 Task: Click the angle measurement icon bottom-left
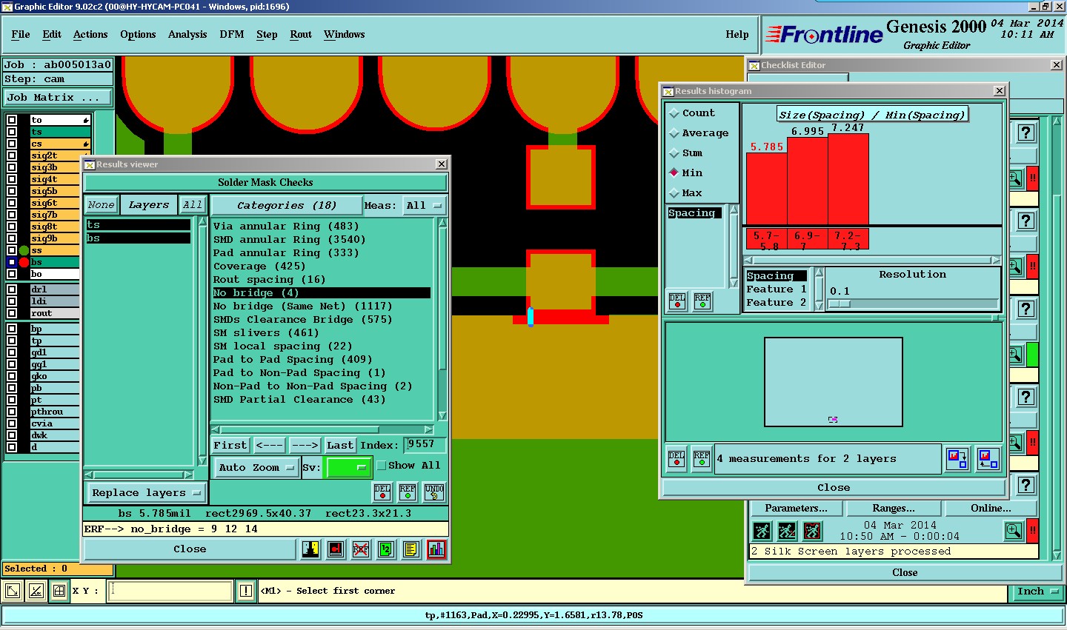pos(36,591)
